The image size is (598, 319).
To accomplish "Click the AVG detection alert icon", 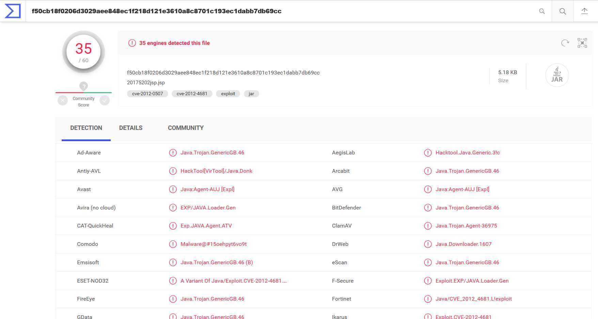I will tap(428, 189).
